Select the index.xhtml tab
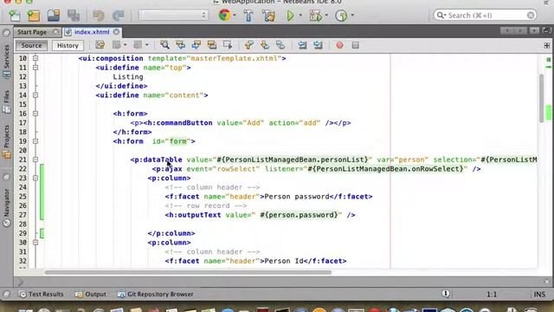 click(92, 32)
